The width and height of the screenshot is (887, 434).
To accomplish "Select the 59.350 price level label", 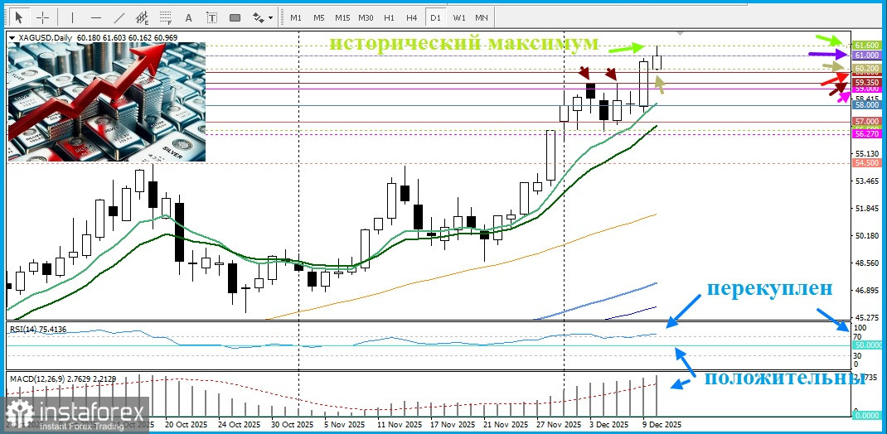I will coord(866,82).
